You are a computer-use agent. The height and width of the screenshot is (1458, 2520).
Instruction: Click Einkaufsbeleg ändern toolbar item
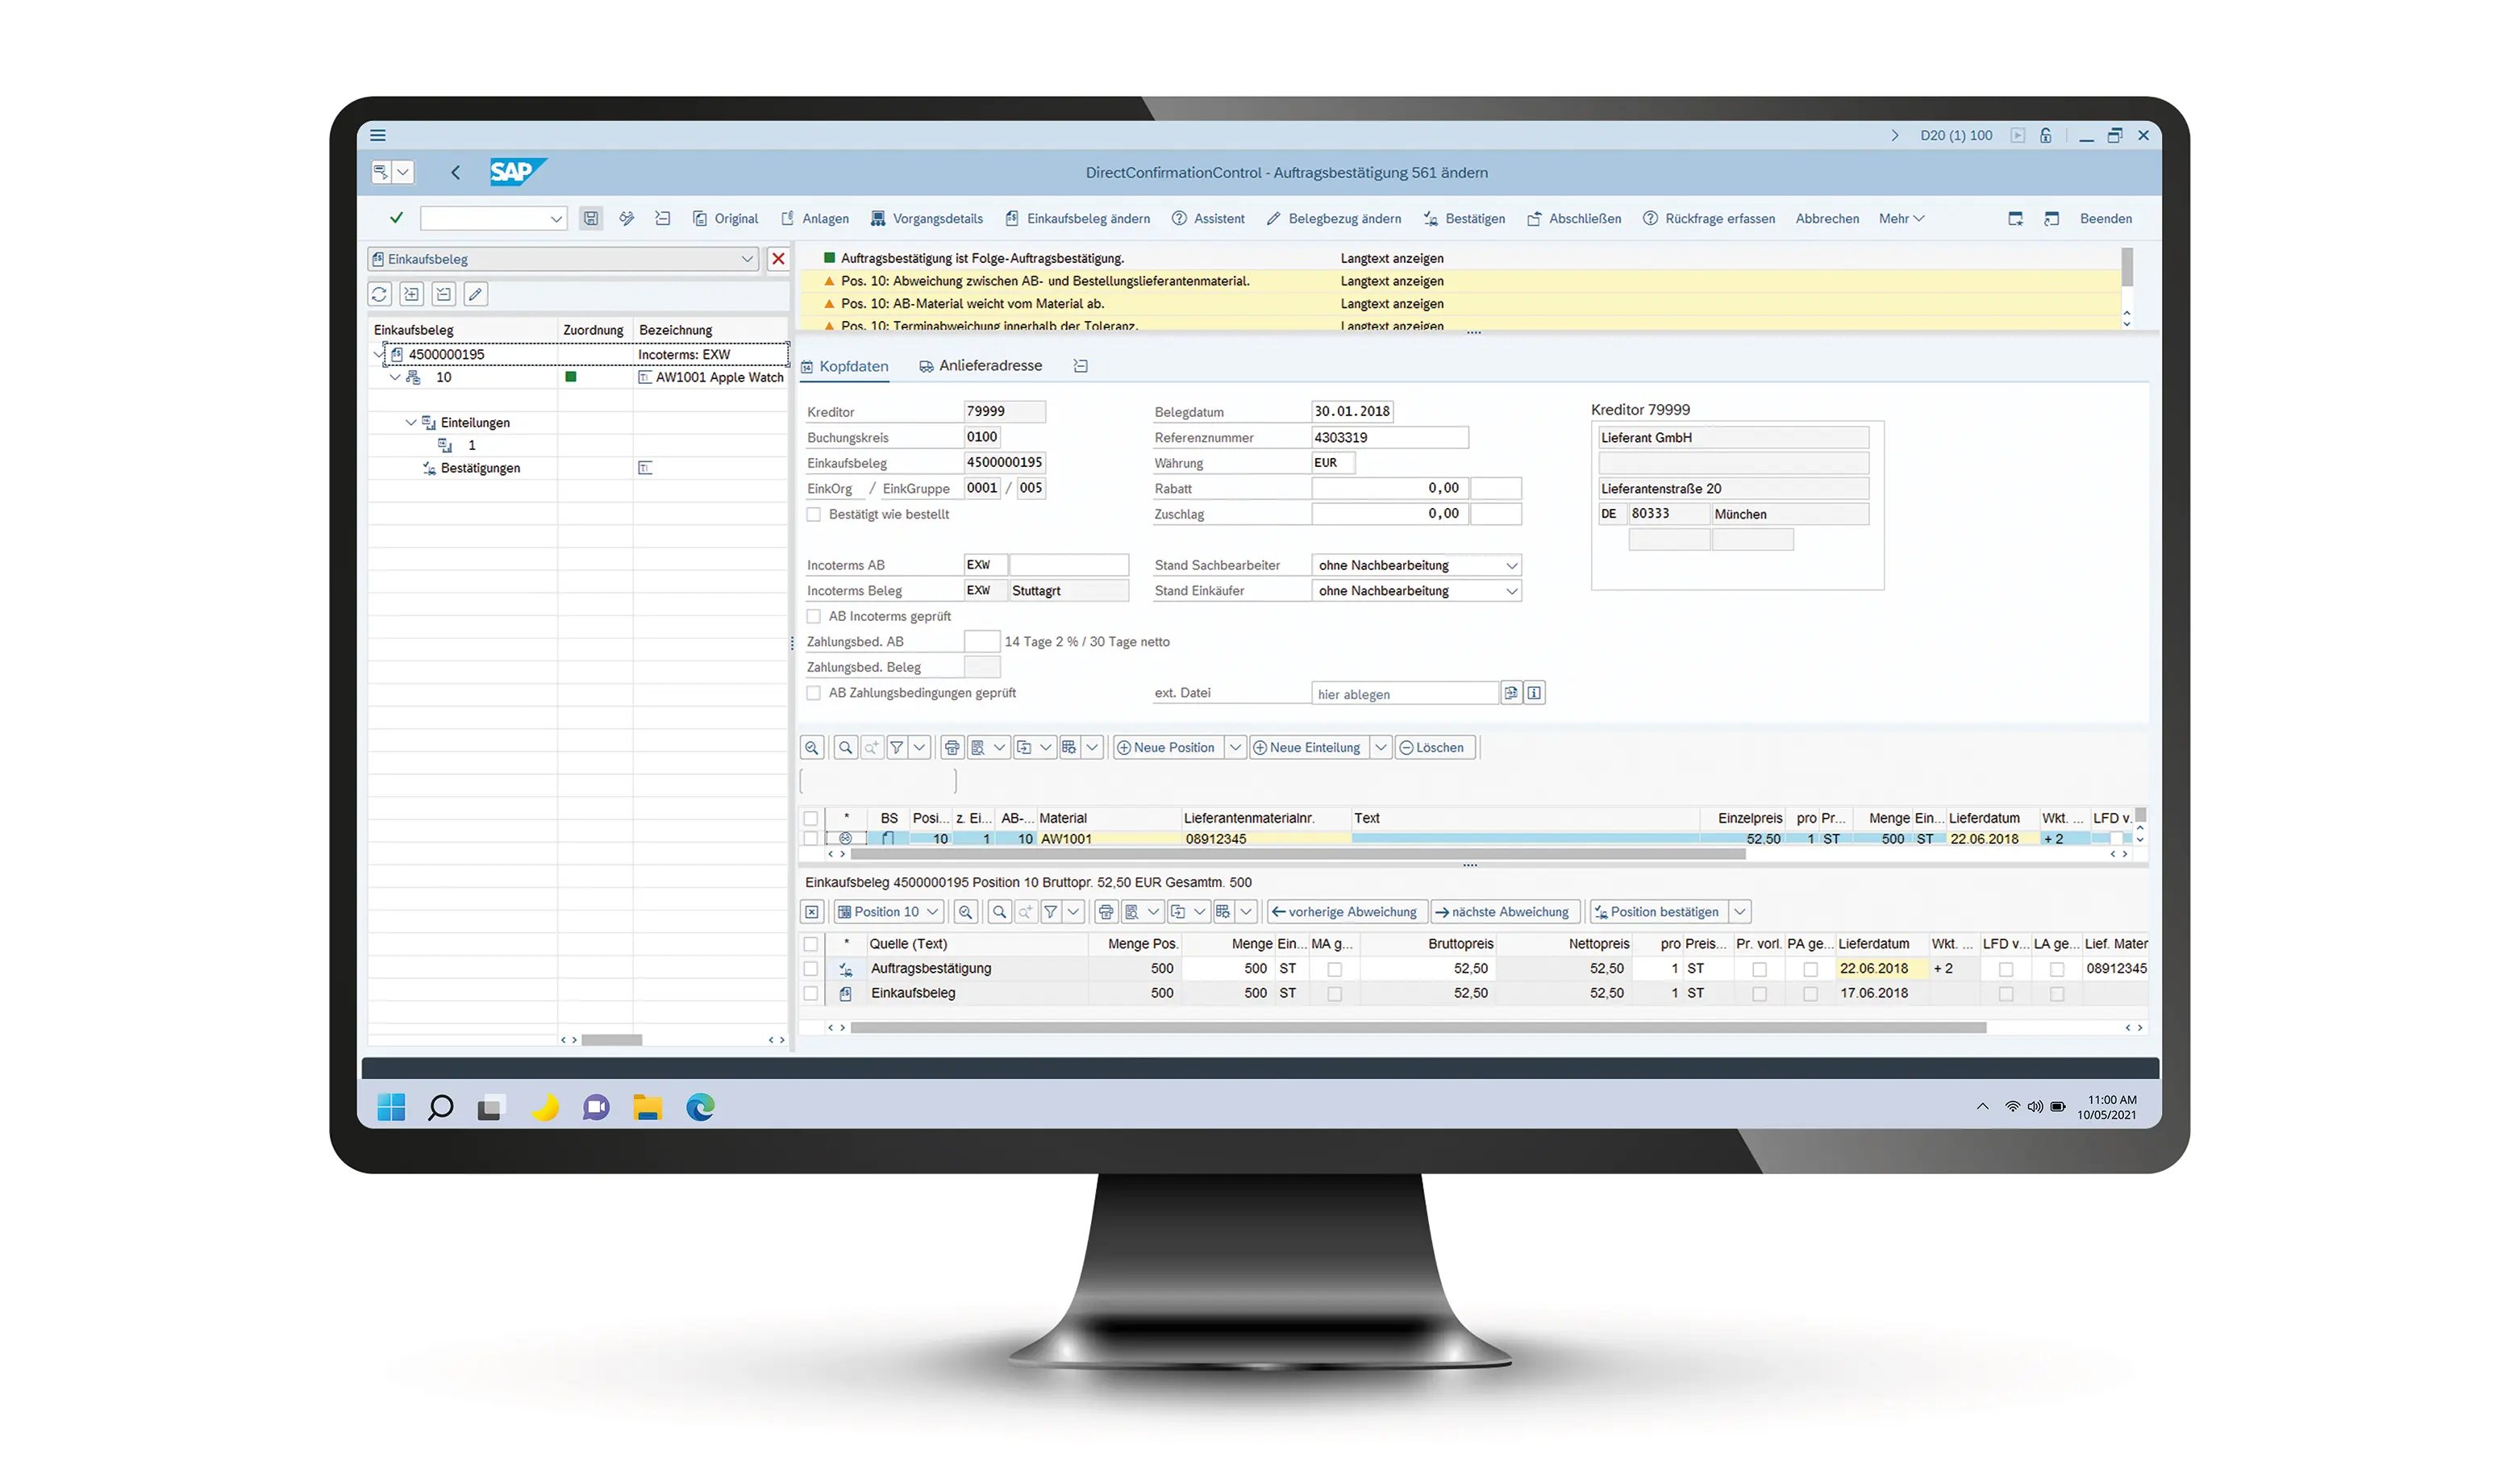(x=1078, y=218)
